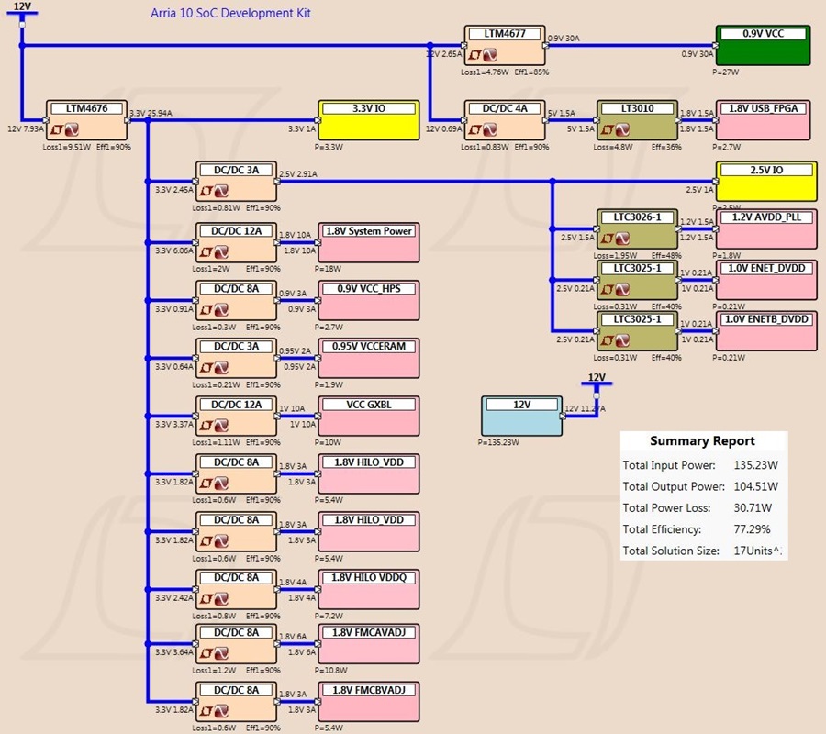The height and width of the screenshot is (734, 826).
Task: Open the waveform icon in the LTM4676 block
Action: pyautogui.click(x=72, y=129)
